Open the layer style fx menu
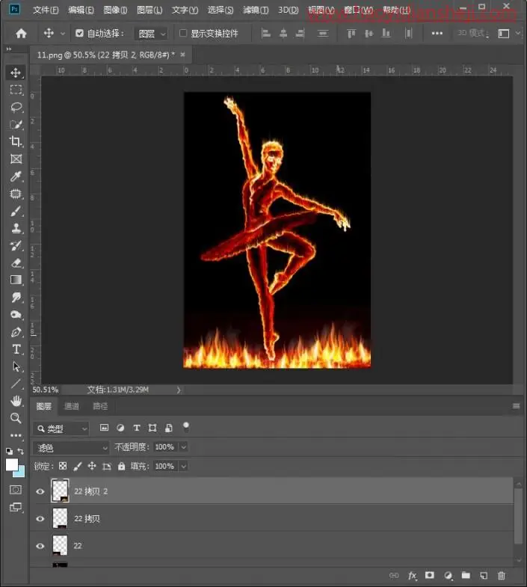527x587 pixels. pyautogui.click(x=412, y=575)
